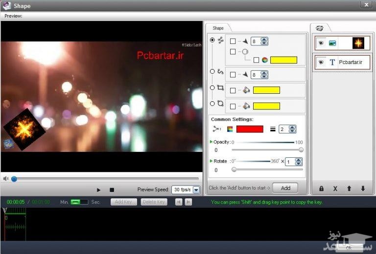Click the red line color swatch
Screen dimensions: 376x254
coord(249,129)
